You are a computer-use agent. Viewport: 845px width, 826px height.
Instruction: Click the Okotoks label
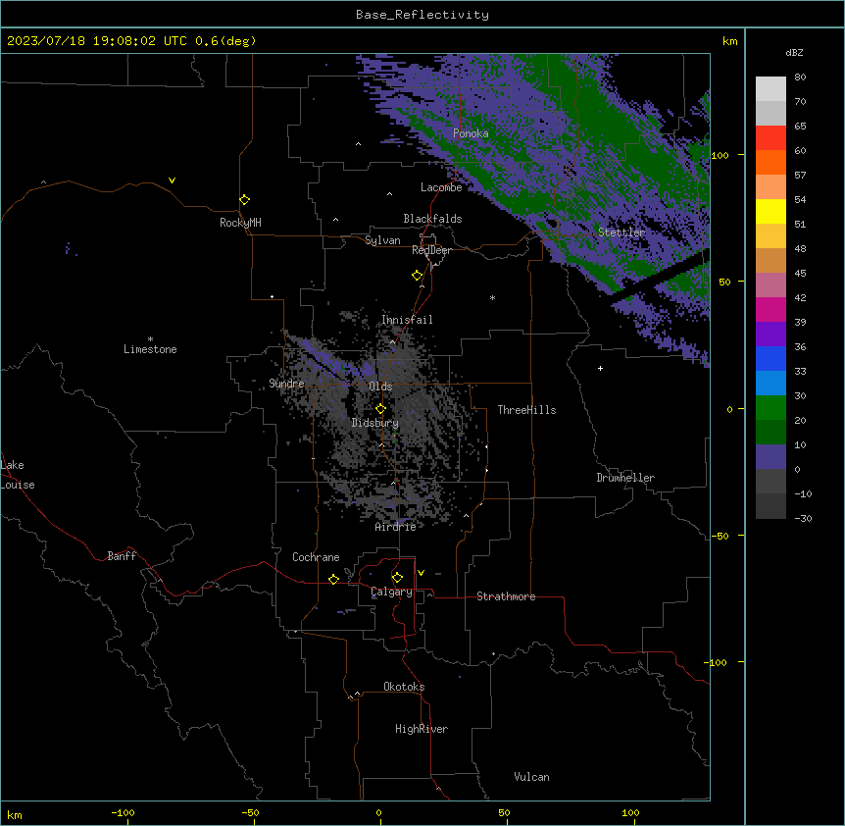pyautogui.click(x=404, y=687)
